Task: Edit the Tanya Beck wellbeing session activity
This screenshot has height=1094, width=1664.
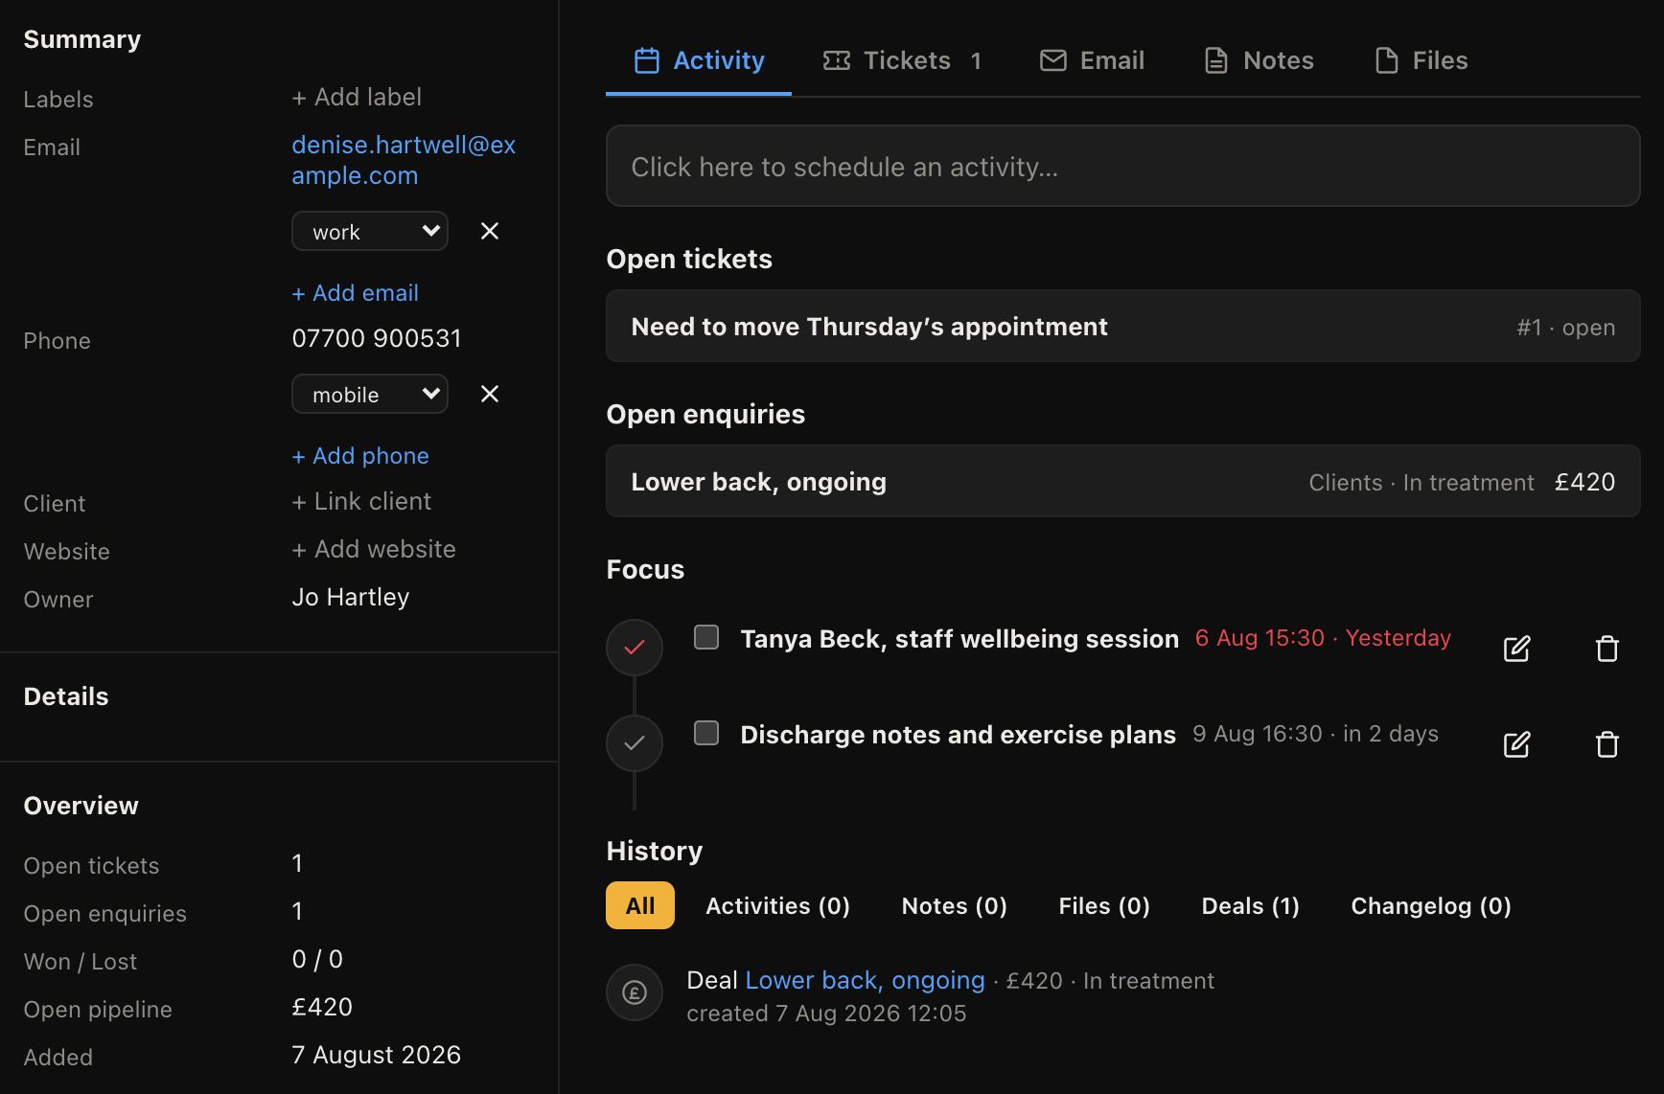Action: coord(1516,649)
